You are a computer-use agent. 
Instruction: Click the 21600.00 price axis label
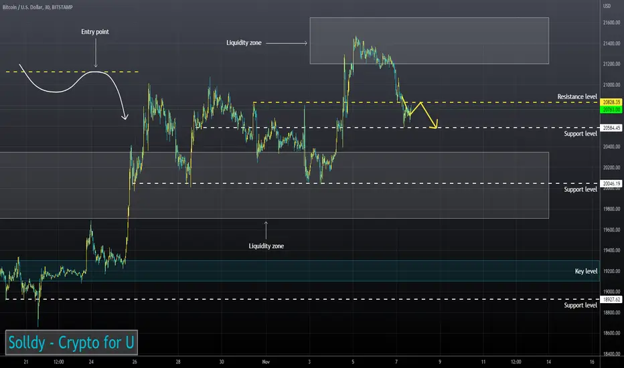tap(611, 23)
